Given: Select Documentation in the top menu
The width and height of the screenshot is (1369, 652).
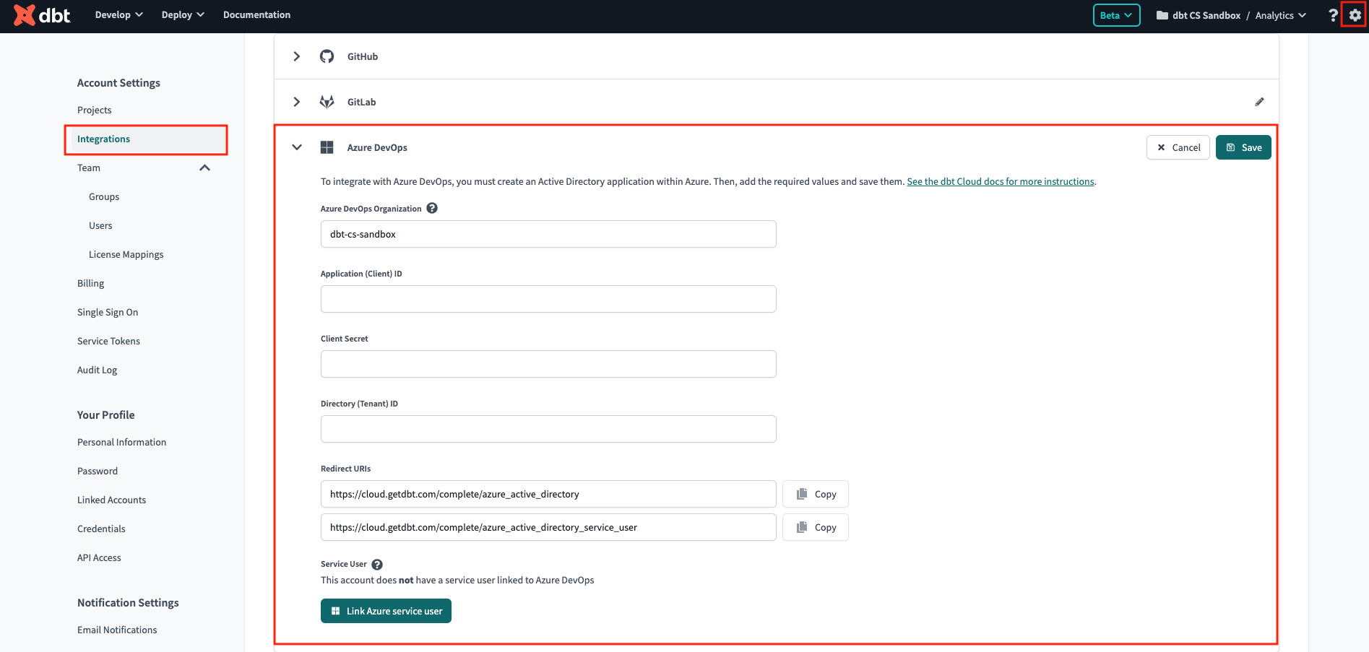Looking at the screenshot, I should coord(256,14).
